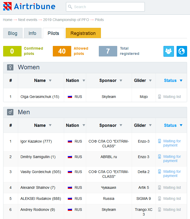Screen dimensions: 190x219
Task: Click glider cell Delta 2
Action: (143, 172)
